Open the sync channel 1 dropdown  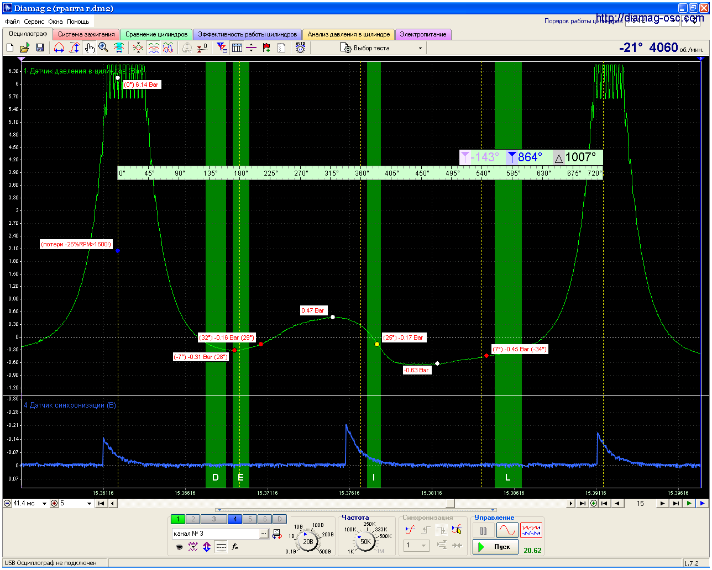click(x=417, y=546)
